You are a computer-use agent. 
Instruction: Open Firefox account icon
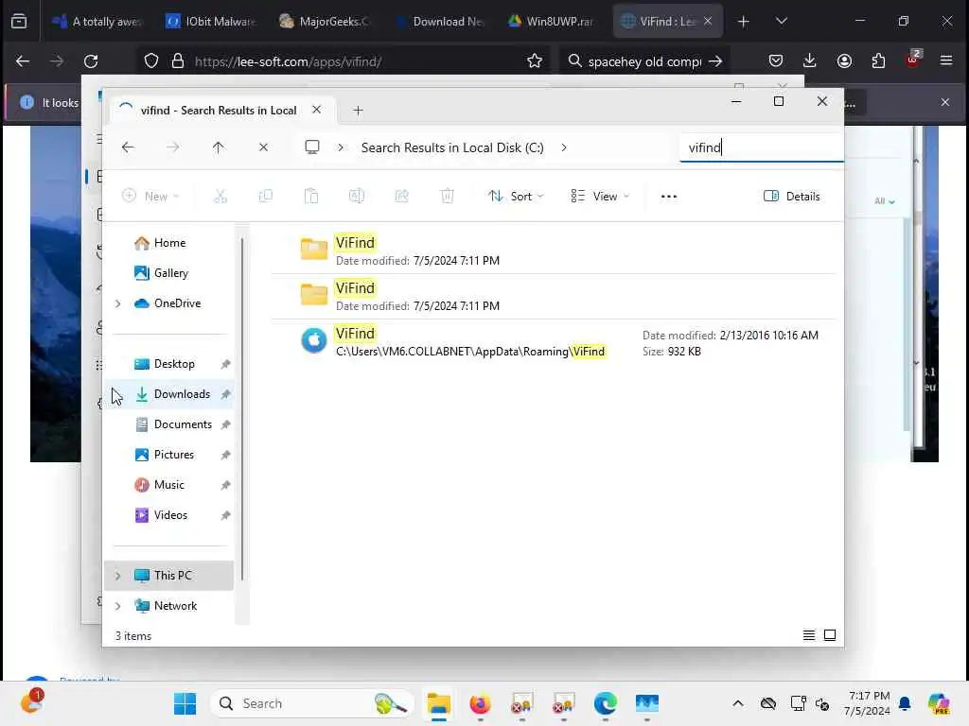click(x=844, y=60)
